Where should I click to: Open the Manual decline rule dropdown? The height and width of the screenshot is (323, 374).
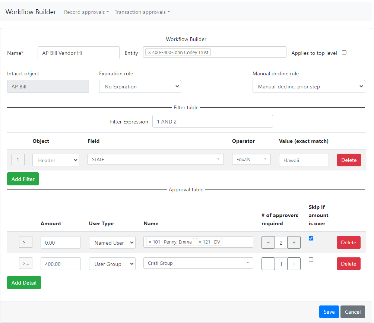[x=308, y=87]
